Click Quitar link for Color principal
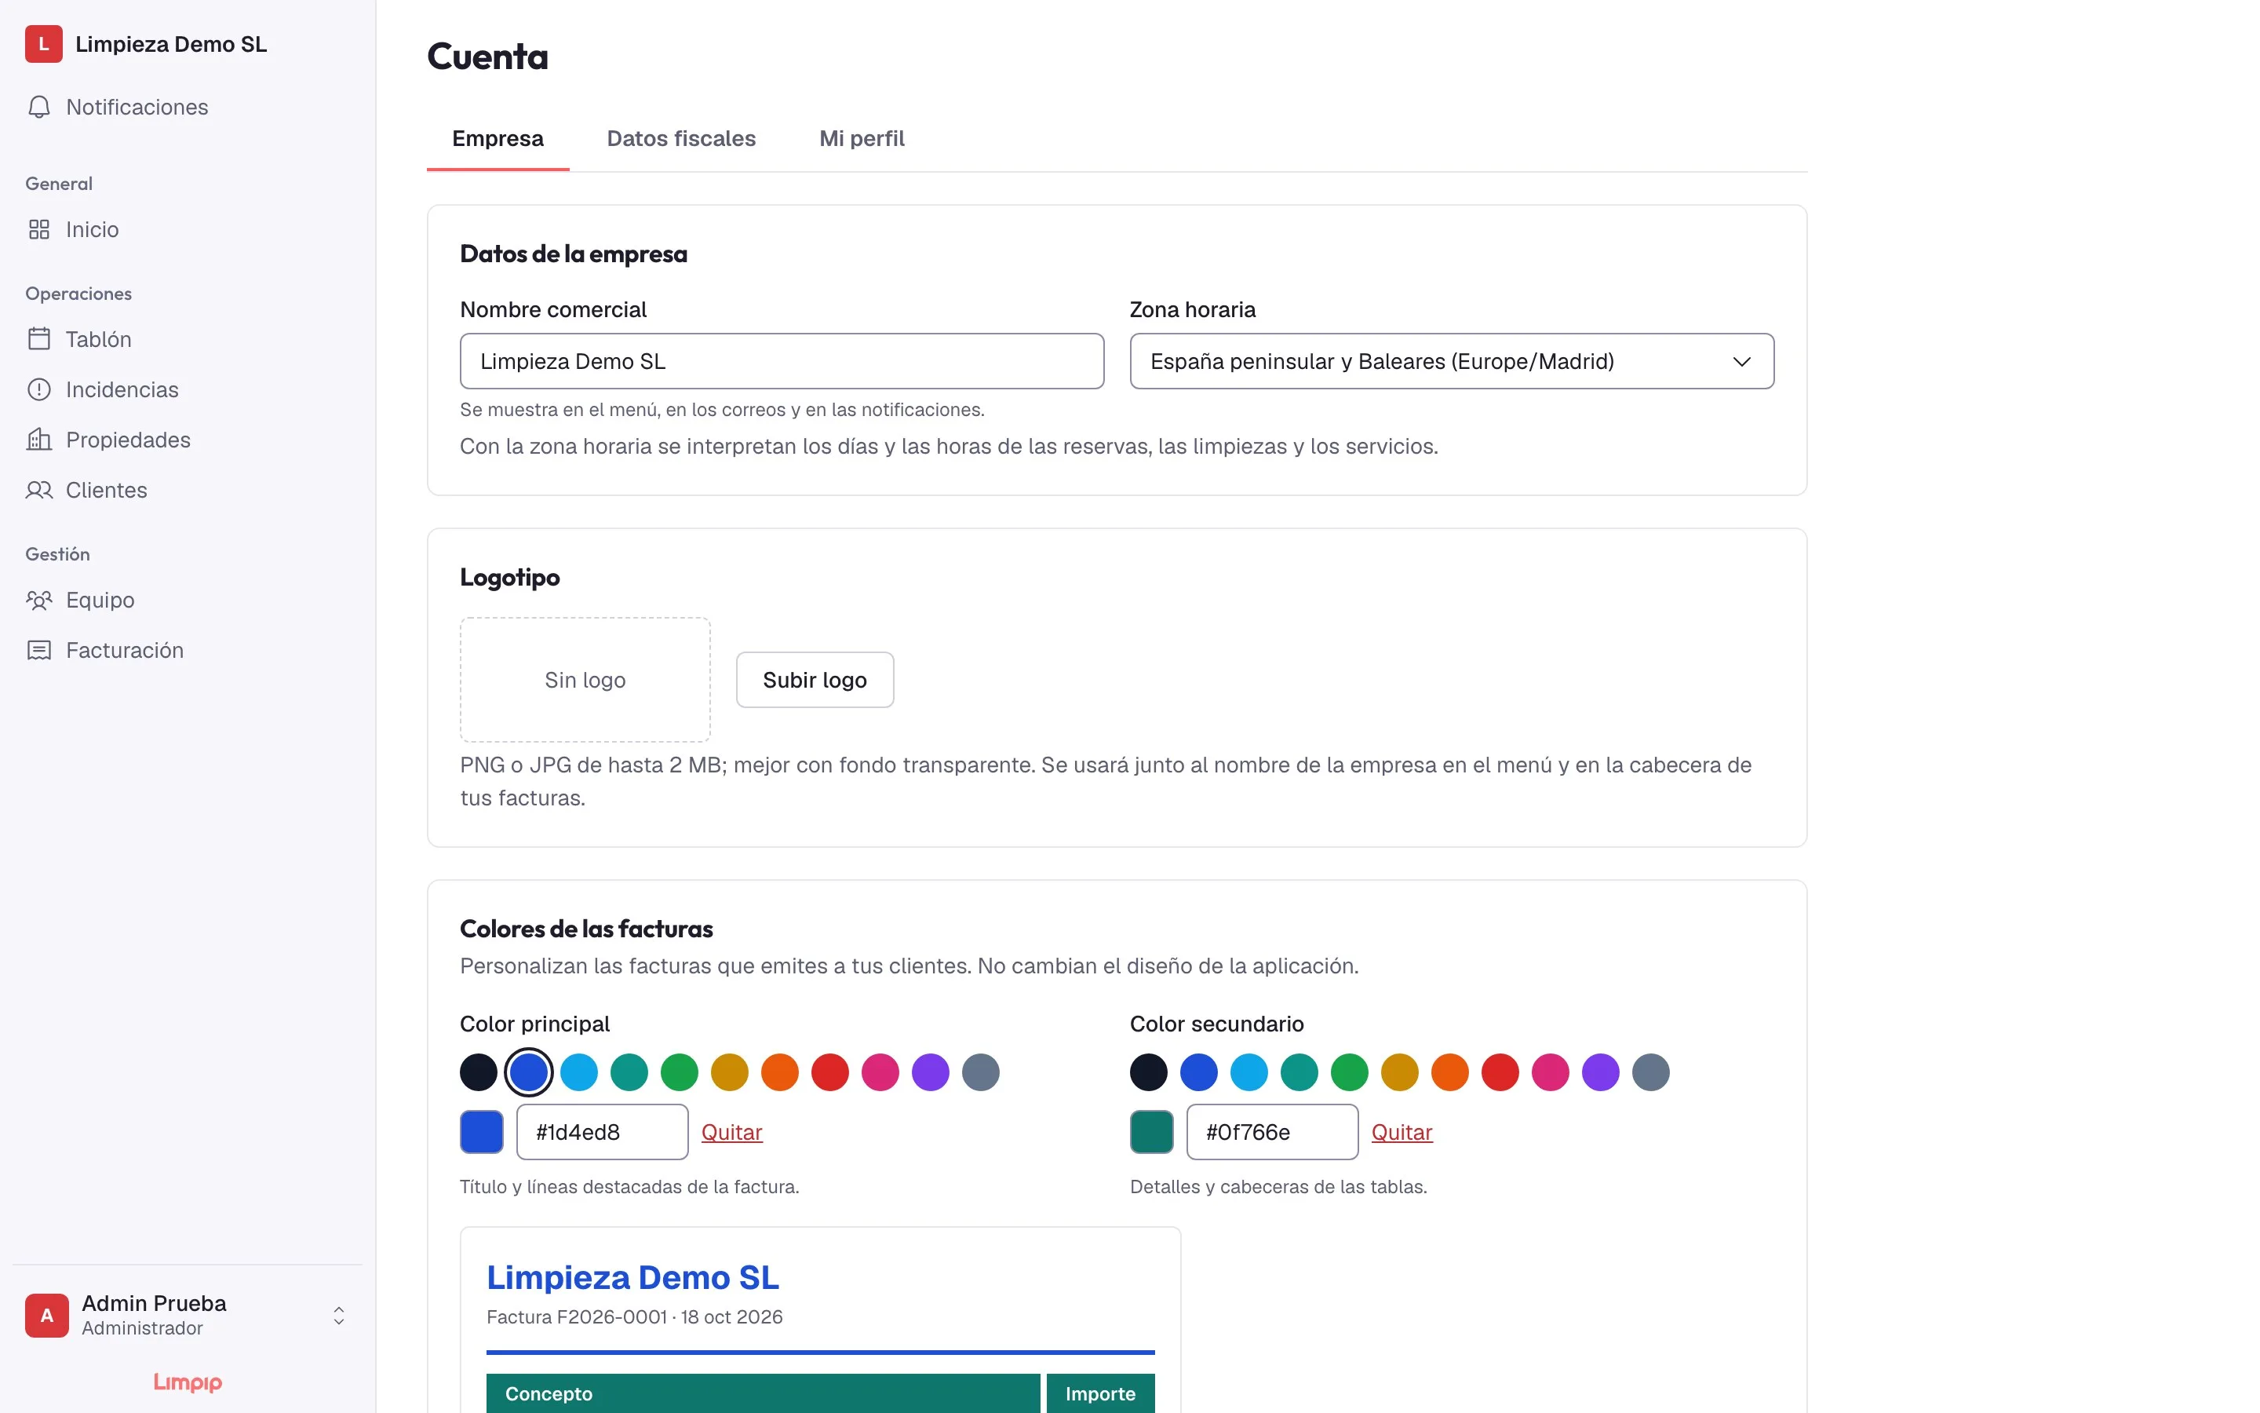 731,1132
